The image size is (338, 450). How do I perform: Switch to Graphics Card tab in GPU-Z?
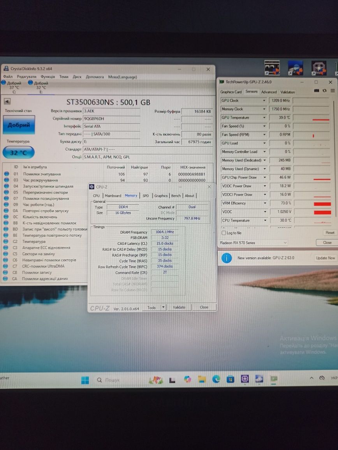click(231, 92)
